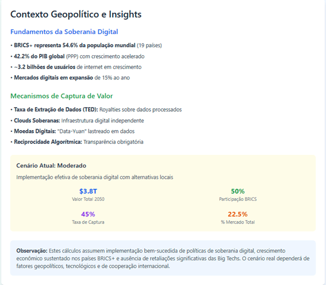Viewport: 326px width, 285px height.
Task: Click the scenario description about alternativas locais
Action: pyautogui.click(x=95, y=177)
